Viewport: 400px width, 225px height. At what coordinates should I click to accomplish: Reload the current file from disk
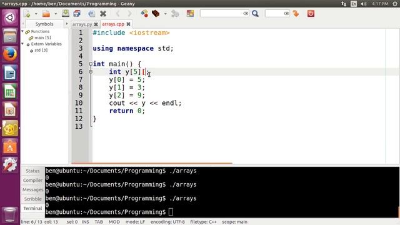(x=91, y=14)
